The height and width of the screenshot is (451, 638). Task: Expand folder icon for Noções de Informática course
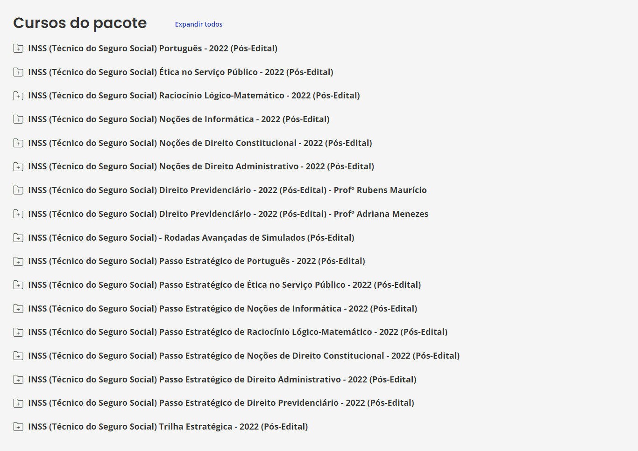pos(18,119)
